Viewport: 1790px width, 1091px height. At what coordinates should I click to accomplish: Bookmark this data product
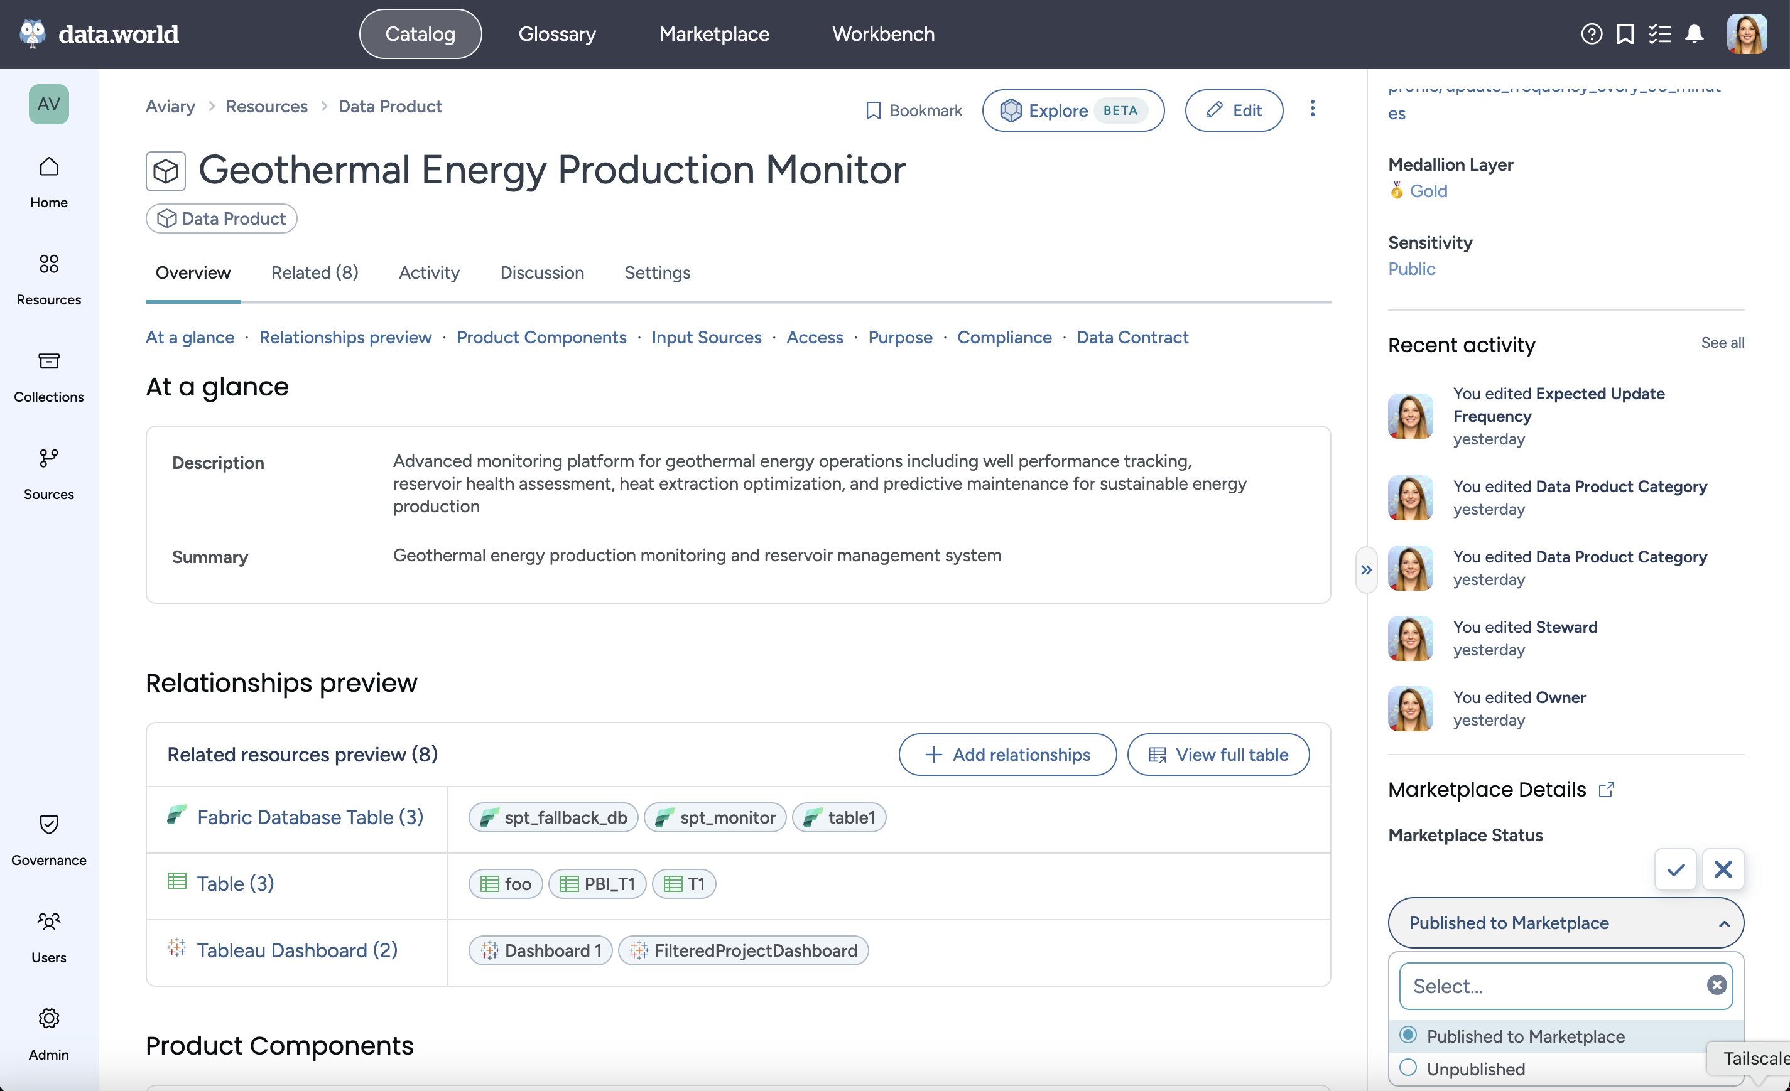click(x=913, y=110)
